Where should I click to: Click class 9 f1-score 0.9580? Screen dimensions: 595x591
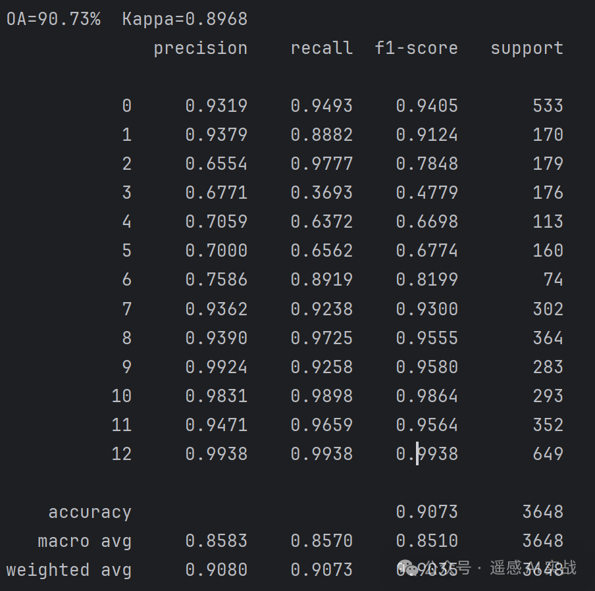pyautogui.click(x=427, y=367)
